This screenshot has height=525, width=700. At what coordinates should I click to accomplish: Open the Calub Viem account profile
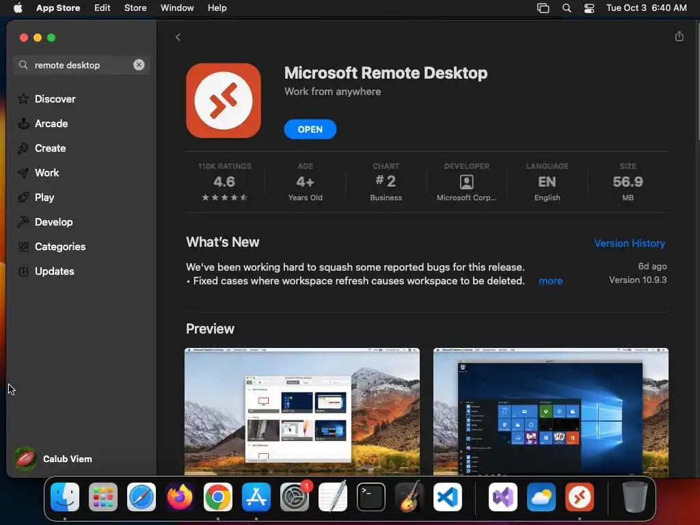tap(53, 459)
